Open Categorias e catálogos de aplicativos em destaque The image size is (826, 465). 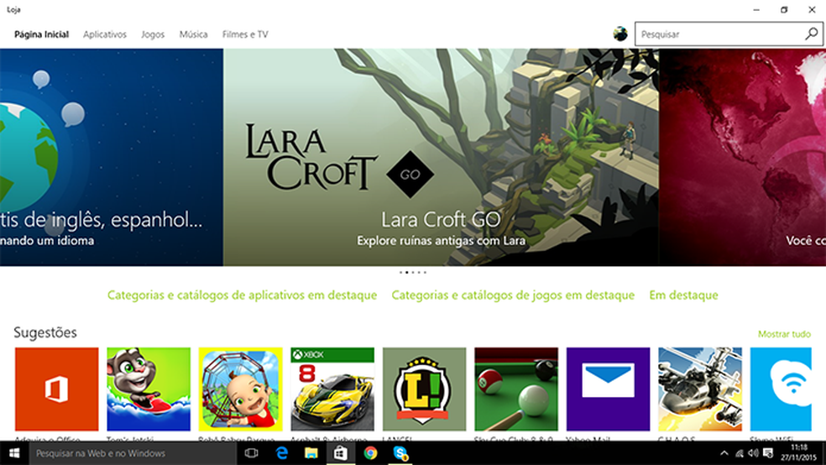click(243, 295)
